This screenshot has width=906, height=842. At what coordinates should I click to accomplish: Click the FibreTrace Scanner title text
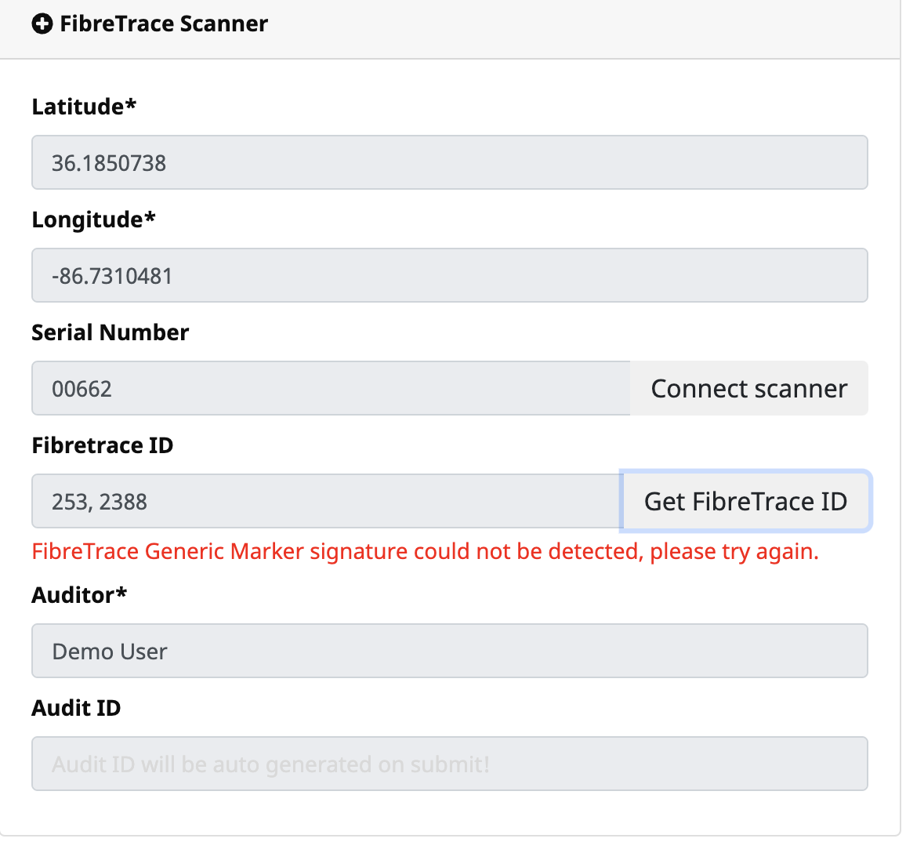(x=164, y=24)
